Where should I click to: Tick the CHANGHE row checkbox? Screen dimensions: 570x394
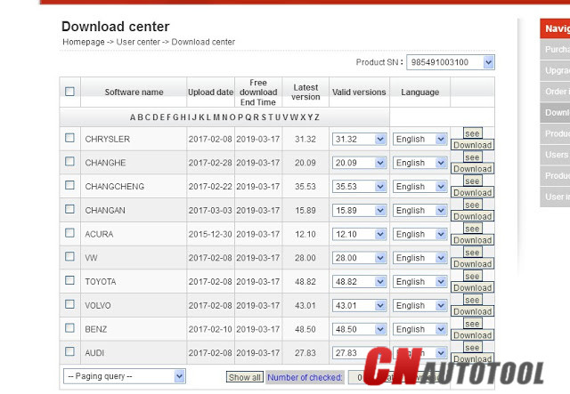69,161
